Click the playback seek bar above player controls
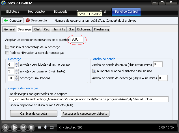The width and height of the screenshot is (179, 133). [89, 122]
